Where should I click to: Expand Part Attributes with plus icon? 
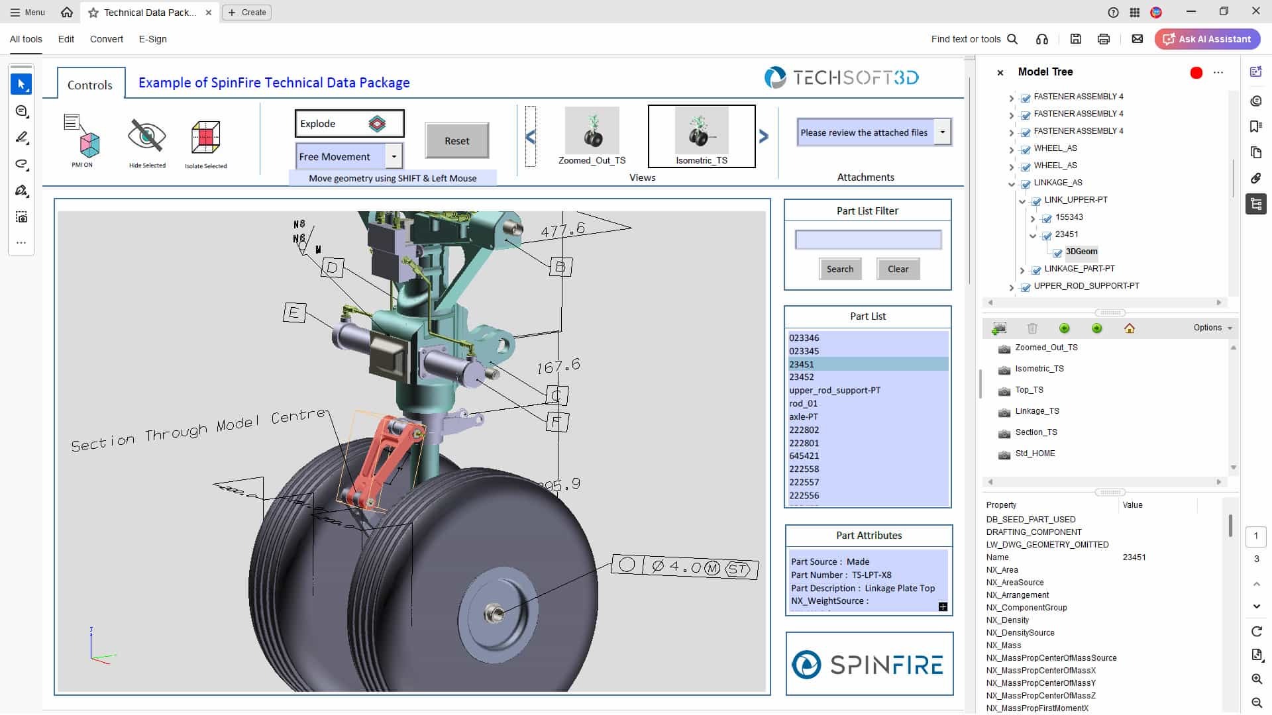tap(943, 607)
